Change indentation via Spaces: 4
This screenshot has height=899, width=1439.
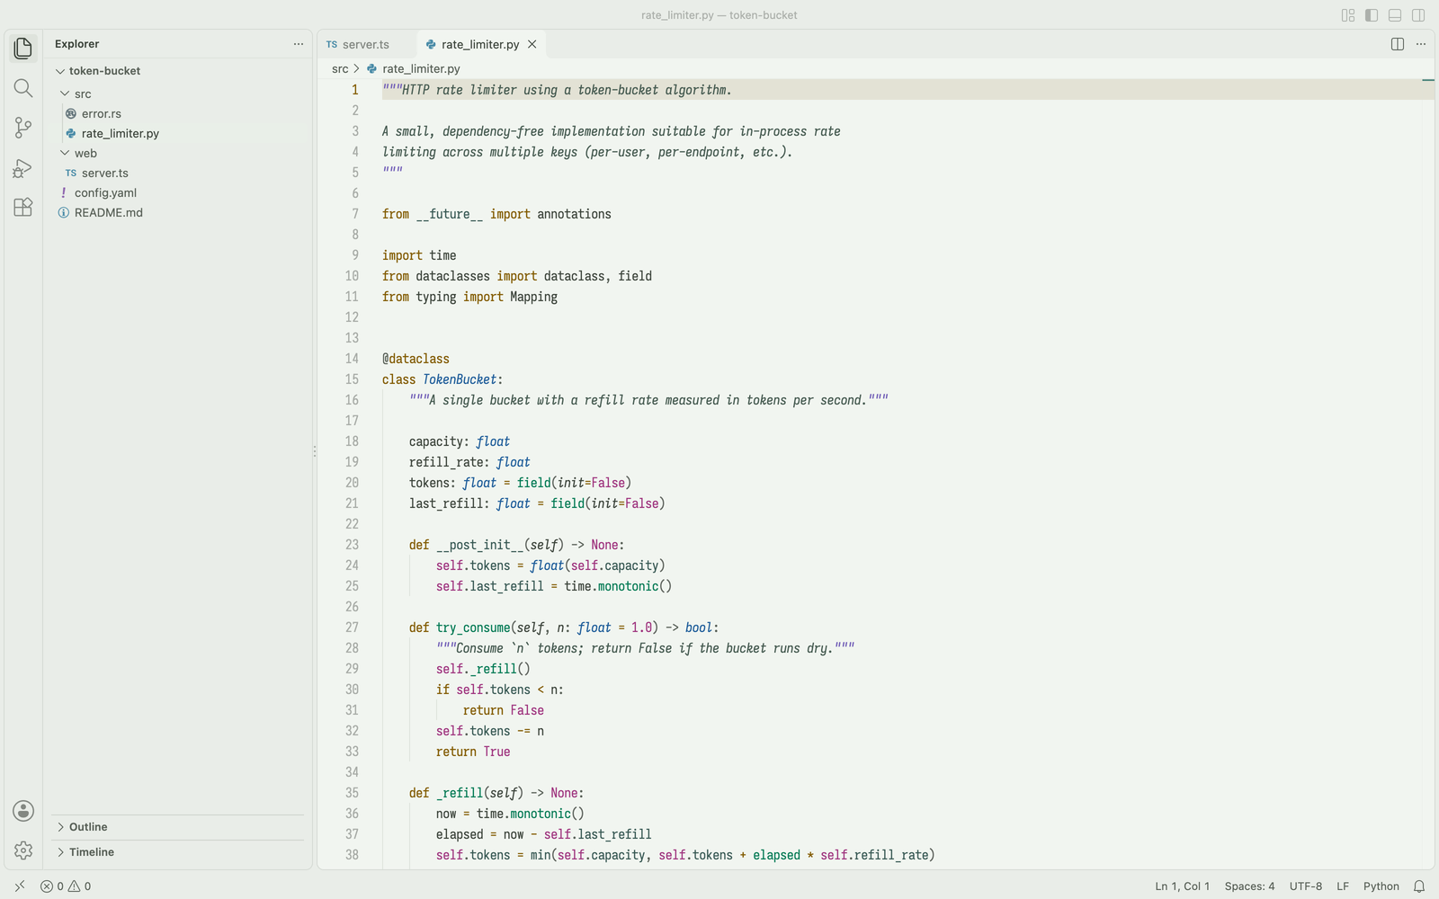(1249, 886)
